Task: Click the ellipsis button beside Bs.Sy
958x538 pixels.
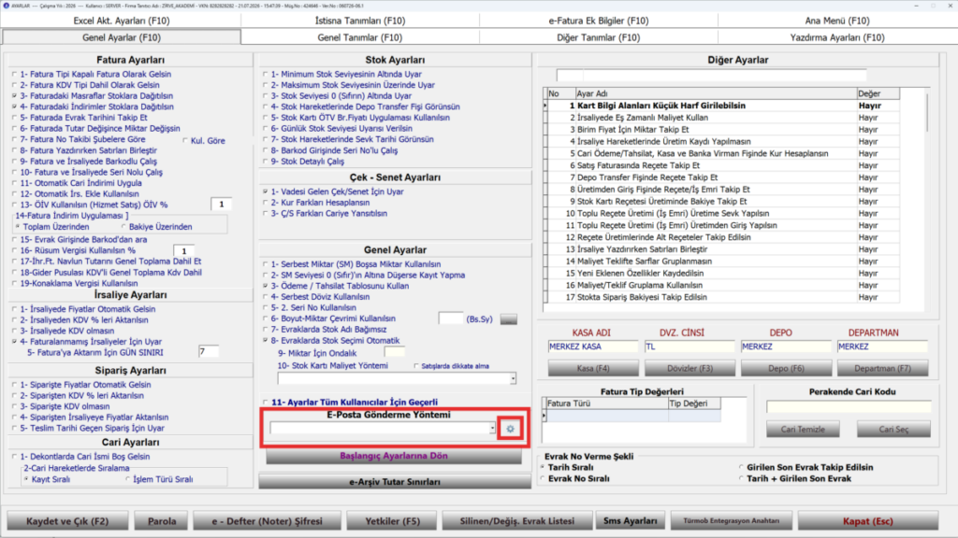Action: 508,319
